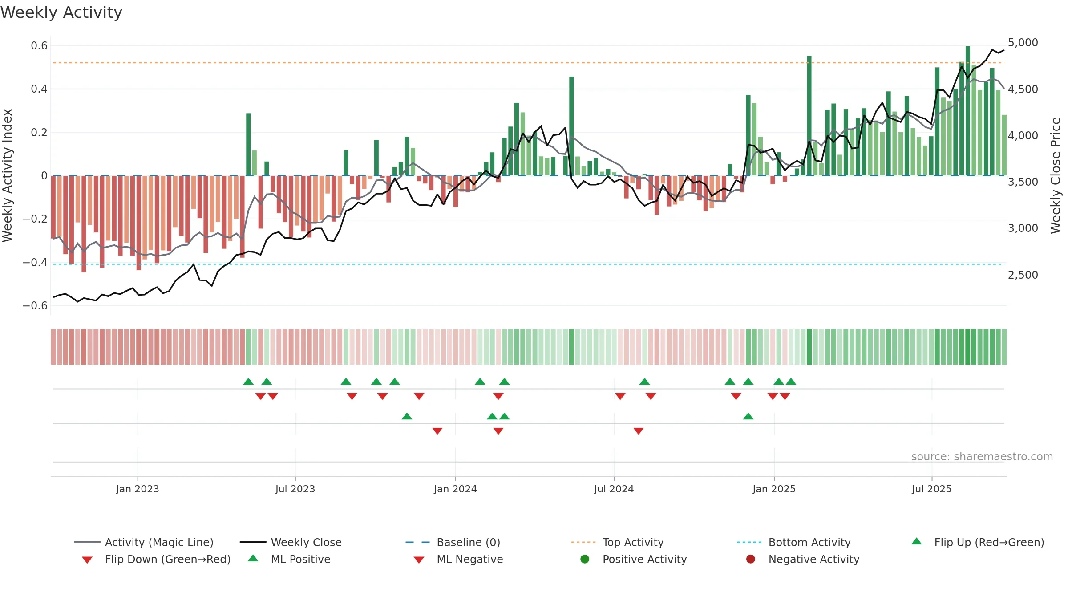
Task: Toggle the Bottom Activity legend entry
Action: [794, 542]
